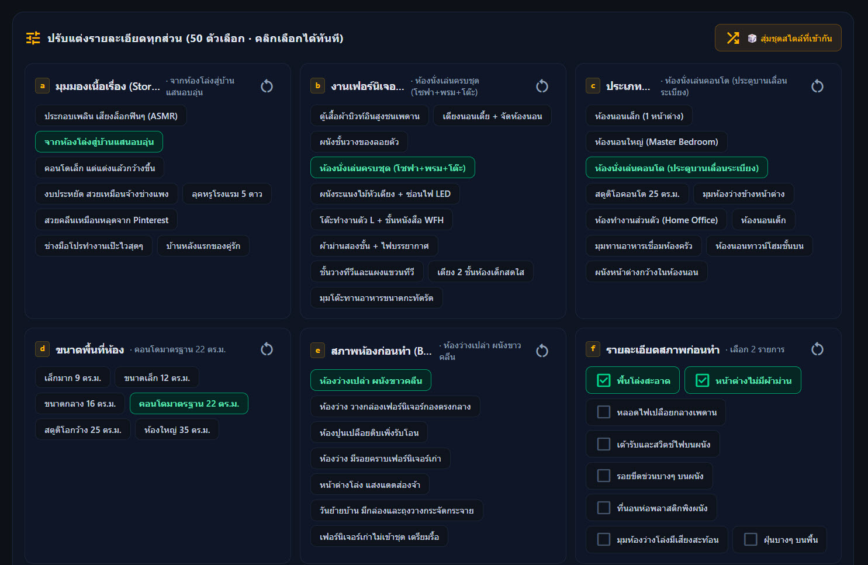Uncheck หน้าต่างไม่มีผ้าม่าน checkbox
Screen dimensions: 868x565
[x=703, y=380]
